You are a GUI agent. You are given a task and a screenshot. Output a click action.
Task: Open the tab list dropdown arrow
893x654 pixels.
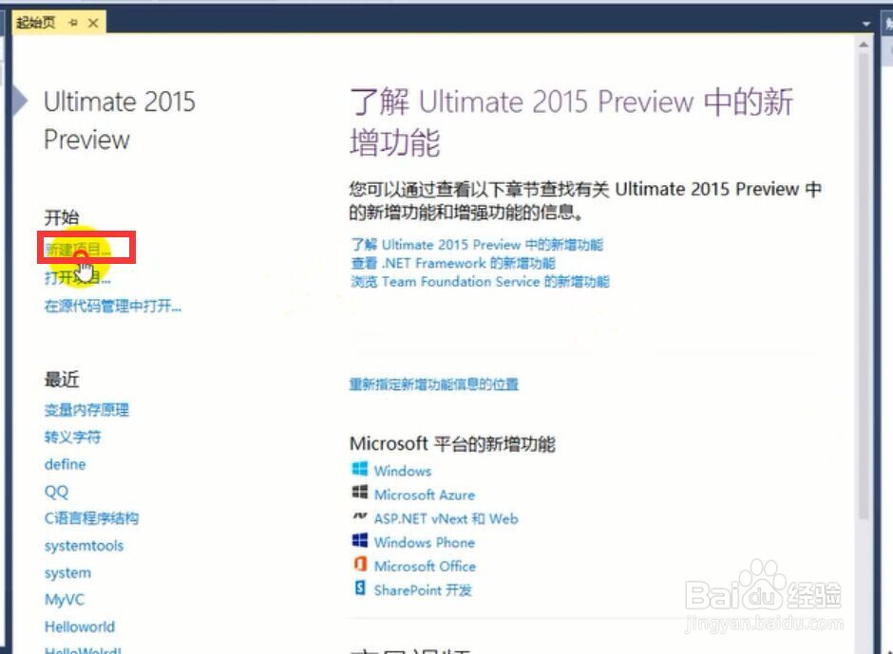pos(866,24)
